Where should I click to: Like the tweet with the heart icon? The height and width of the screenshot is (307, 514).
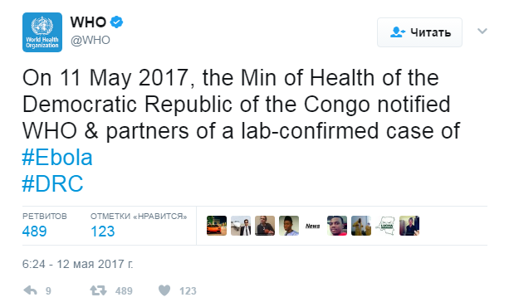coord(164,290)
